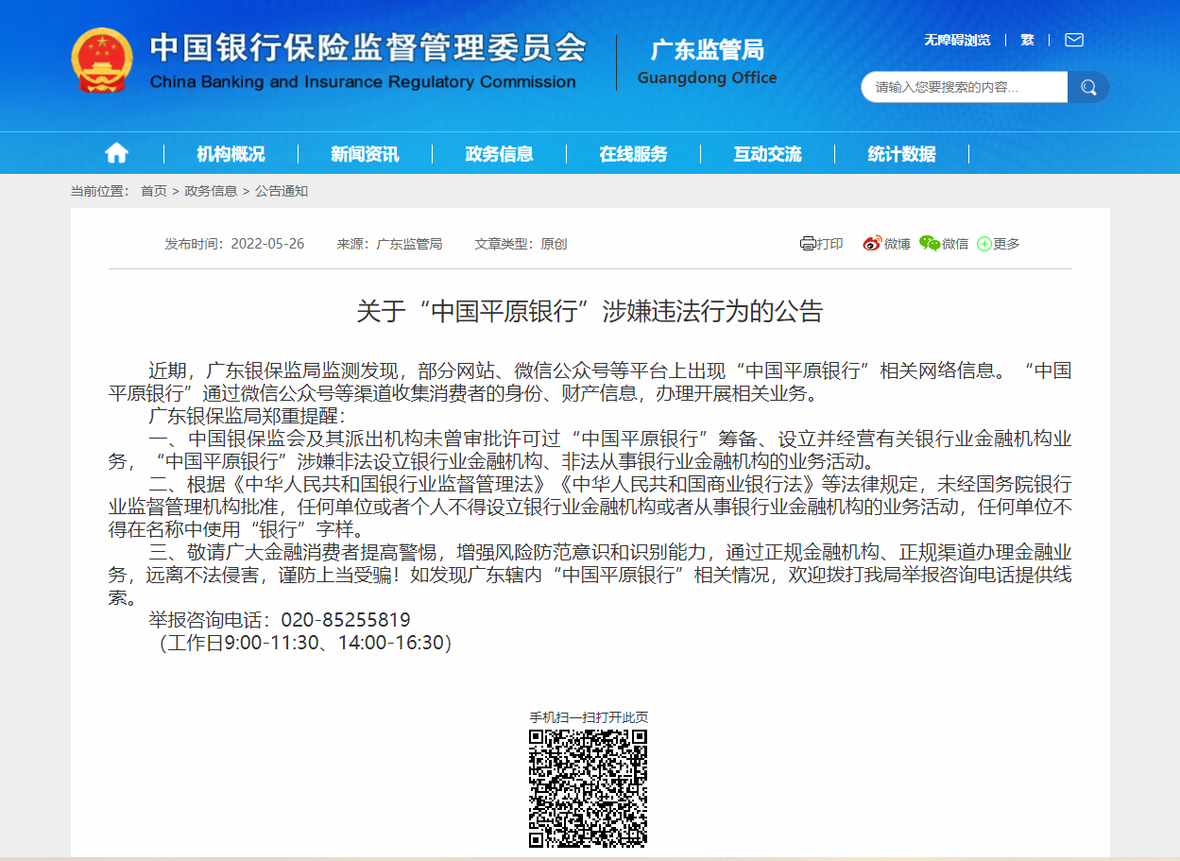Go to 互动交流 section

(767, 154)
